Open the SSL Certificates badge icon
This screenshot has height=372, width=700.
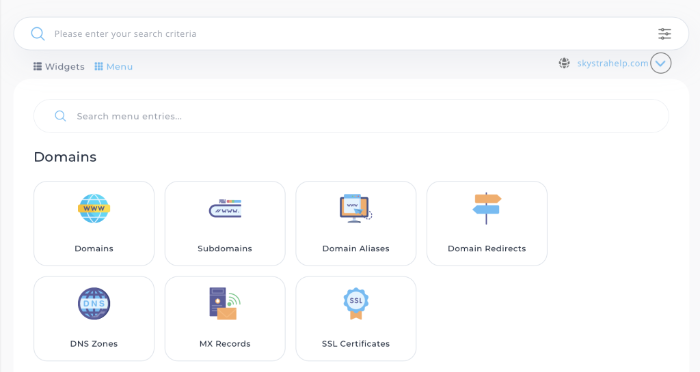click(x=355, y=304)
